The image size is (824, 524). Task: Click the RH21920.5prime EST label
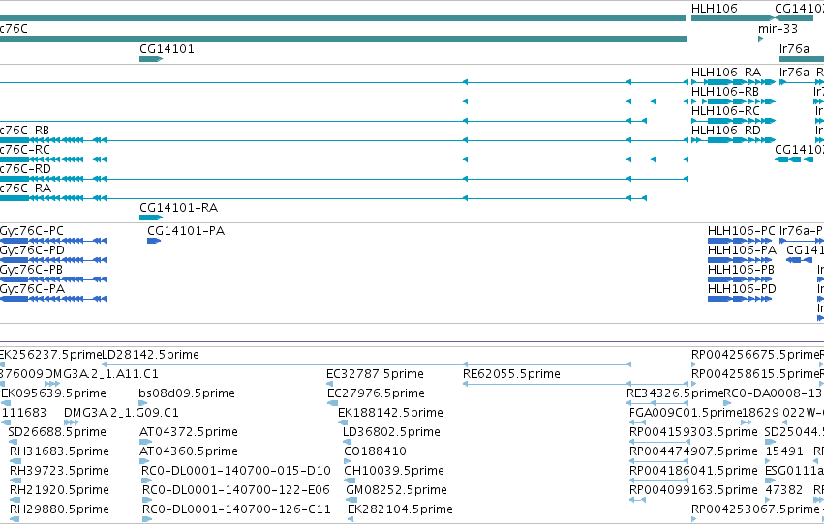tap(59, 490)
